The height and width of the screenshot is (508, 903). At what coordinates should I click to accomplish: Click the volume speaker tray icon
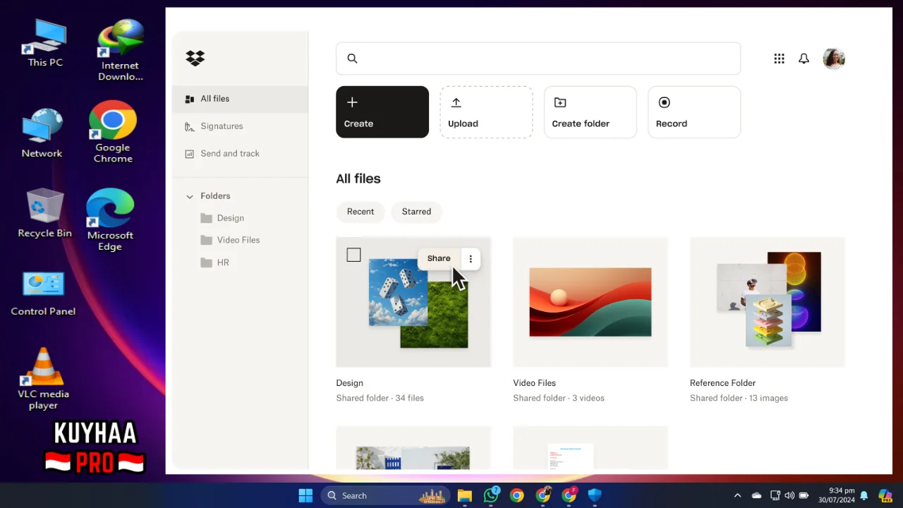789,495
